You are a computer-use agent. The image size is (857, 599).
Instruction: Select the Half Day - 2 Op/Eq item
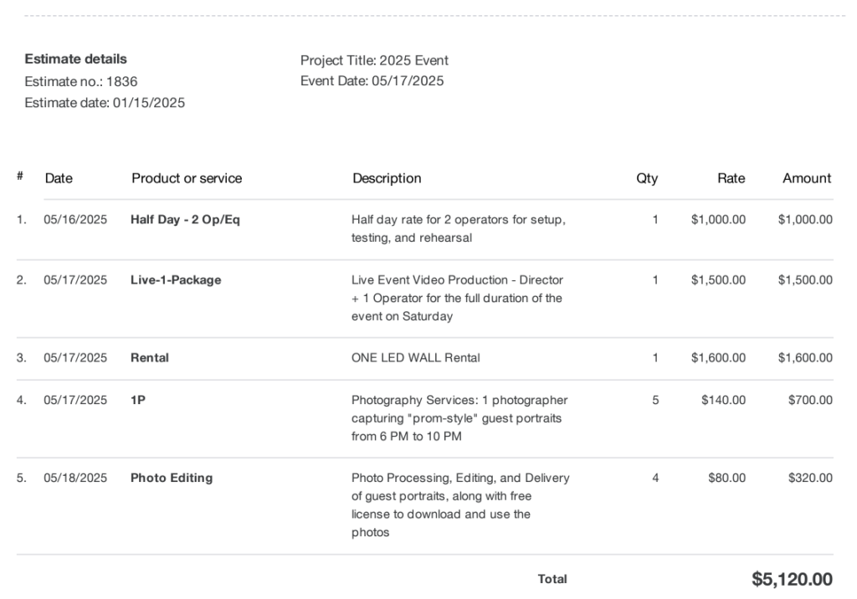click(x=185, y=220)
